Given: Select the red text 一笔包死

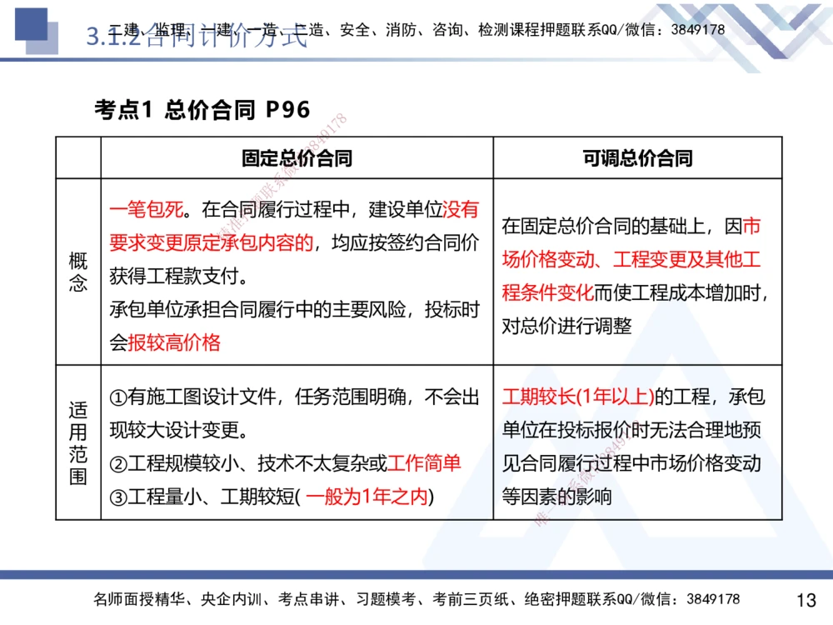Looking at the screenshot, I should coord(144,210).
